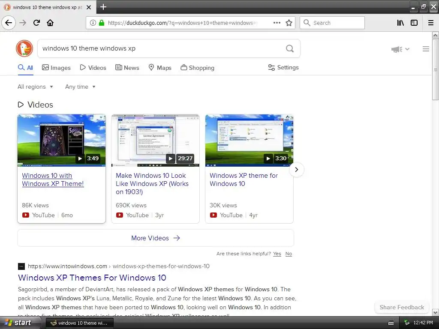Viewport: 439px width, 329px height.
Task: Open search Settings
Action: (x=283, y=67)
